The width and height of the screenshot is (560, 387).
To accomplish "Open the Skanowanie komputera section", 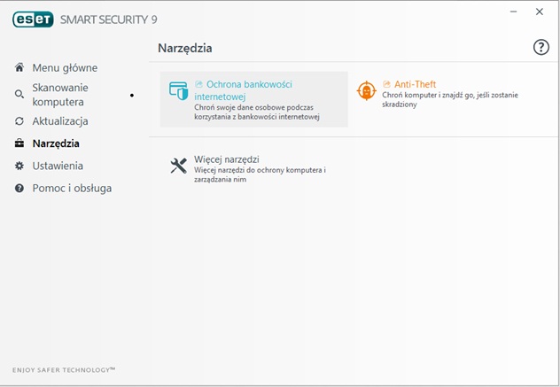I will [x=60, y=95].
